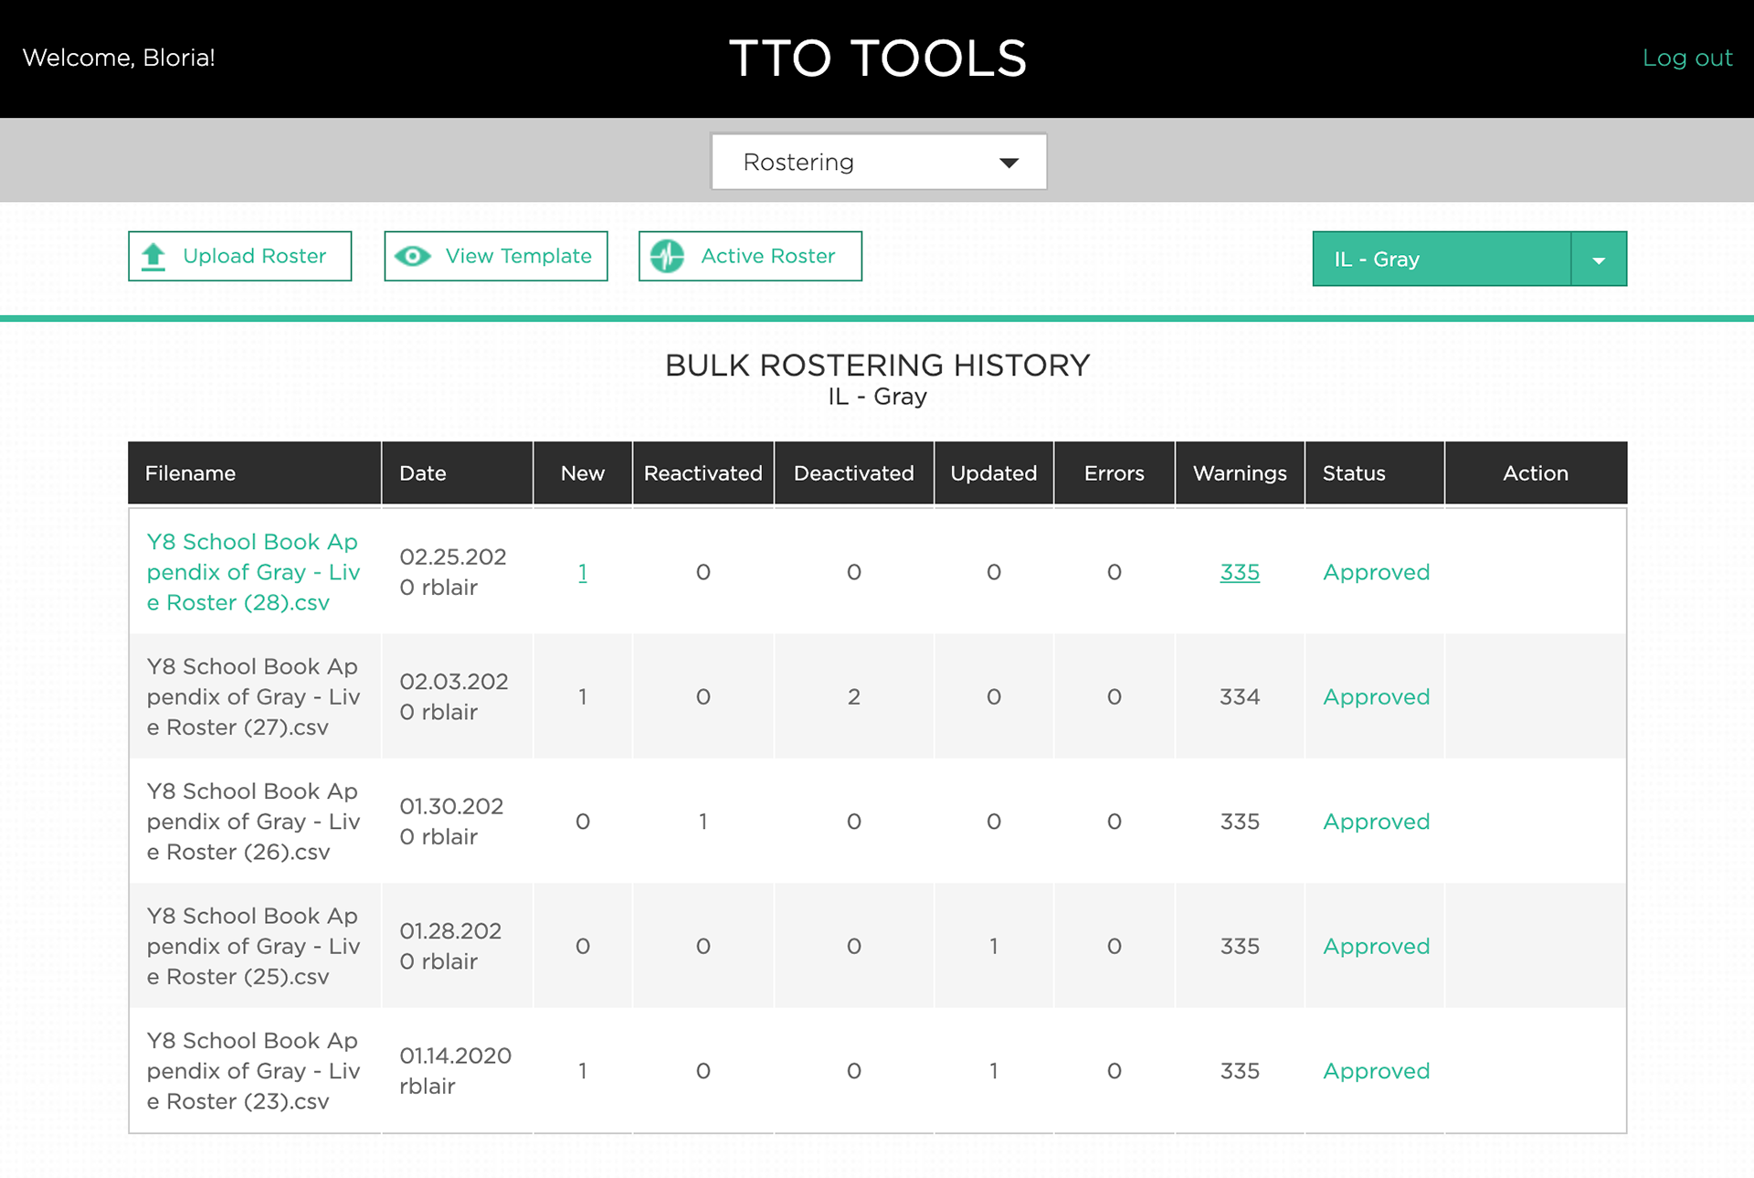
Task: Click Updated value 1 for Roster (25)
Action: click(994, 947)
